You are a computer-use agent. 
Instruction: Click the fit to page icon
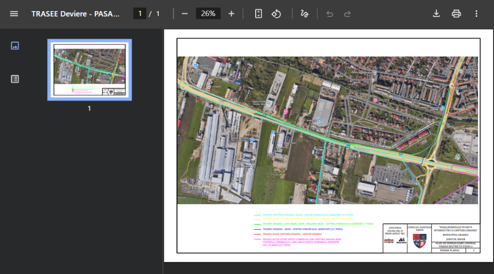tap(259, 14)
